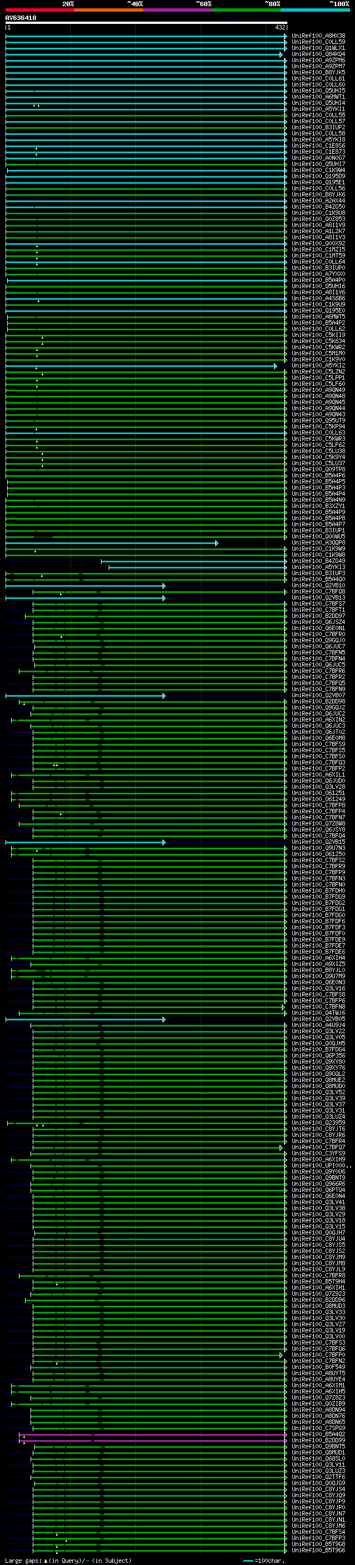Click the purple alignment bar for UniRef100_B5A4Q2
Screen dimensions: 355x1565
pyautogui.click(x=153, y=1435)
